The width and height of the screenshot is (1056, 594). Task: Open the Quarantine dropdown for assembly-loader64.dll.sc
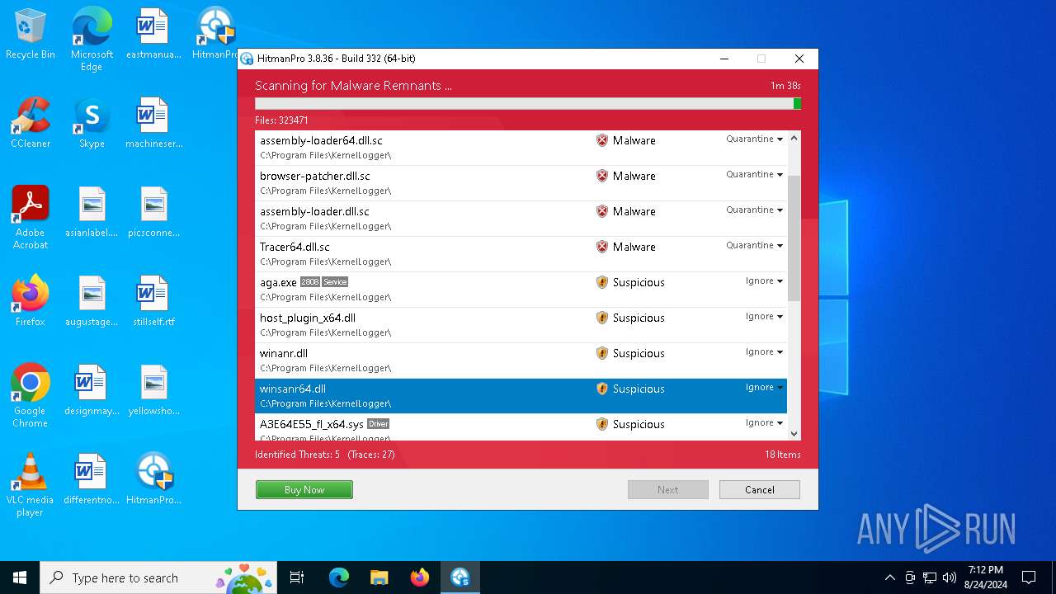754,139
